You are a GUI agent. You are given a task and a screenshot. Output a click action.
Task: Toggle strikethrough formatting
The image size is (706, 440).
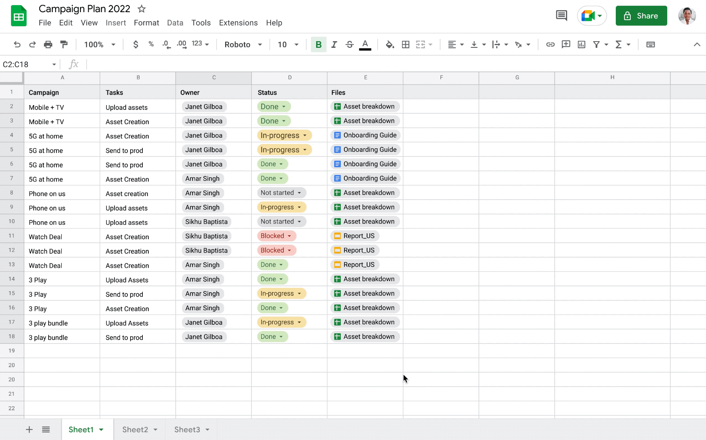coord(349,45)
